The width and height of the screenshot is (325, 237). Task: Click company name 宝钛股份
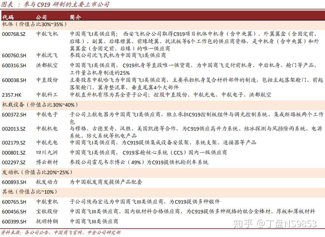(47, 211)
